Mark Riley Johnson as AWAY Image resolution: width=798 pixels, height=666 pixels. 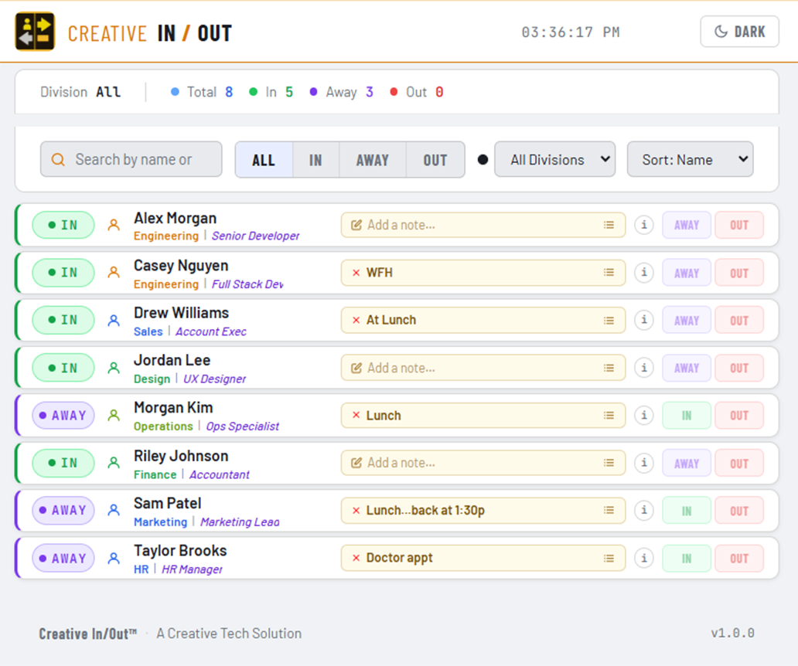pos(687,463)
